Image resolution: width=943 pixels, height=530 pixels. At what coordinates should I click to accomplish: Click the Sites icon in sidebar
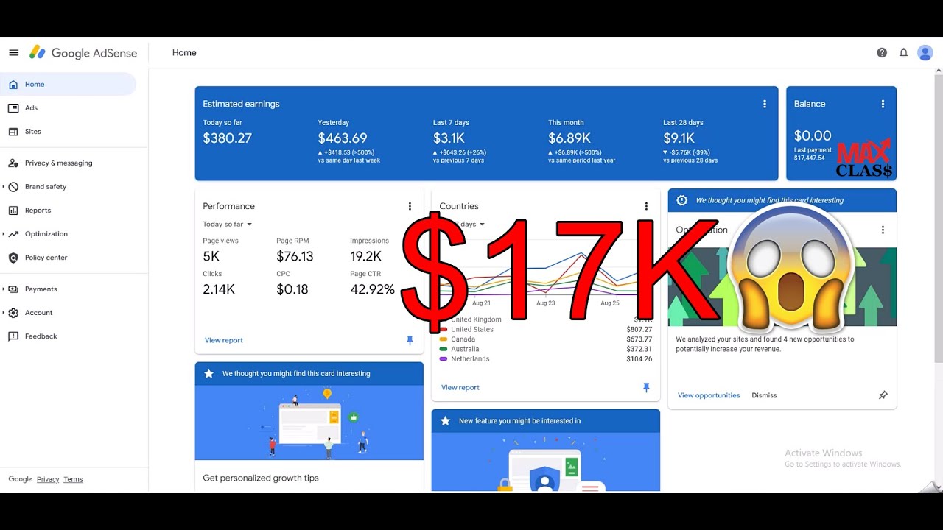click(x=13, y=132)
